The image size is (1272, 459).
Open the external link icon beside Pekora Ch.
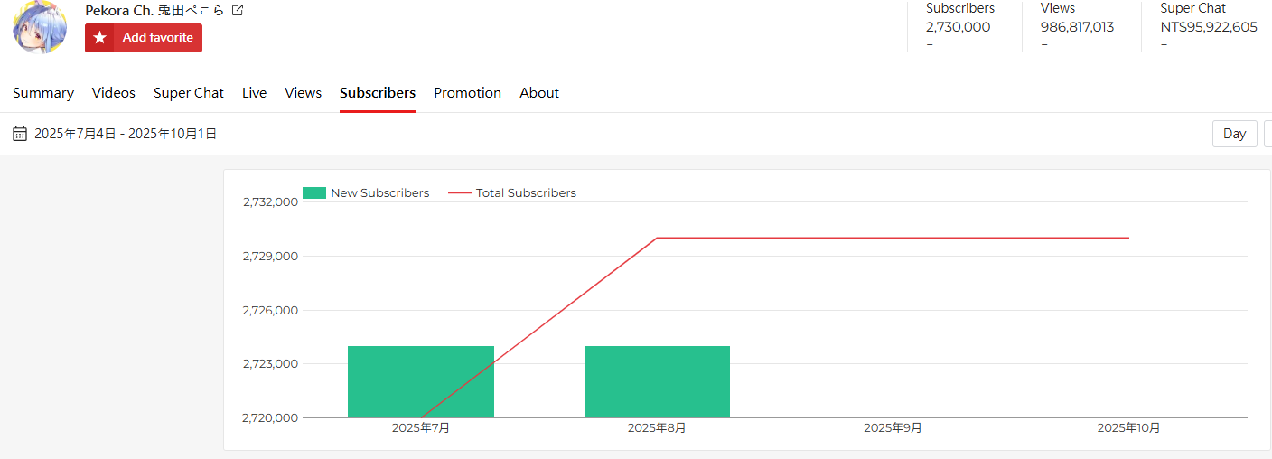(238, 11)
